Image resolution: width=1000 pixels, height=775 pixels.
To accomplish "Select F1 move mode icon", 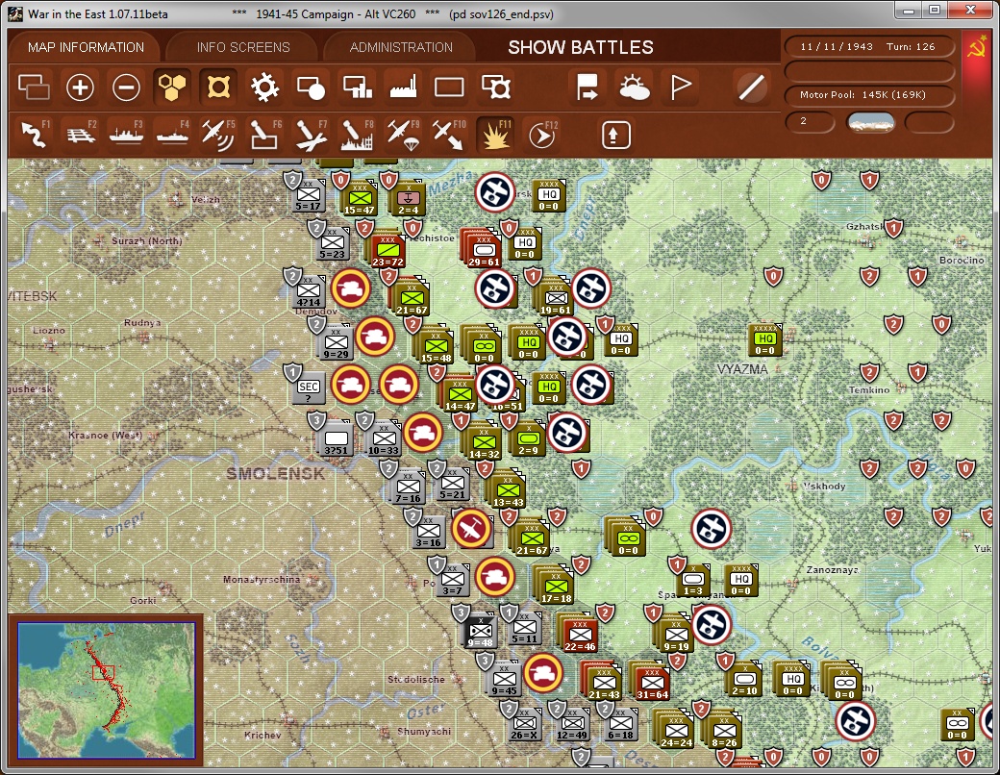I will click(x=35, y=135).
